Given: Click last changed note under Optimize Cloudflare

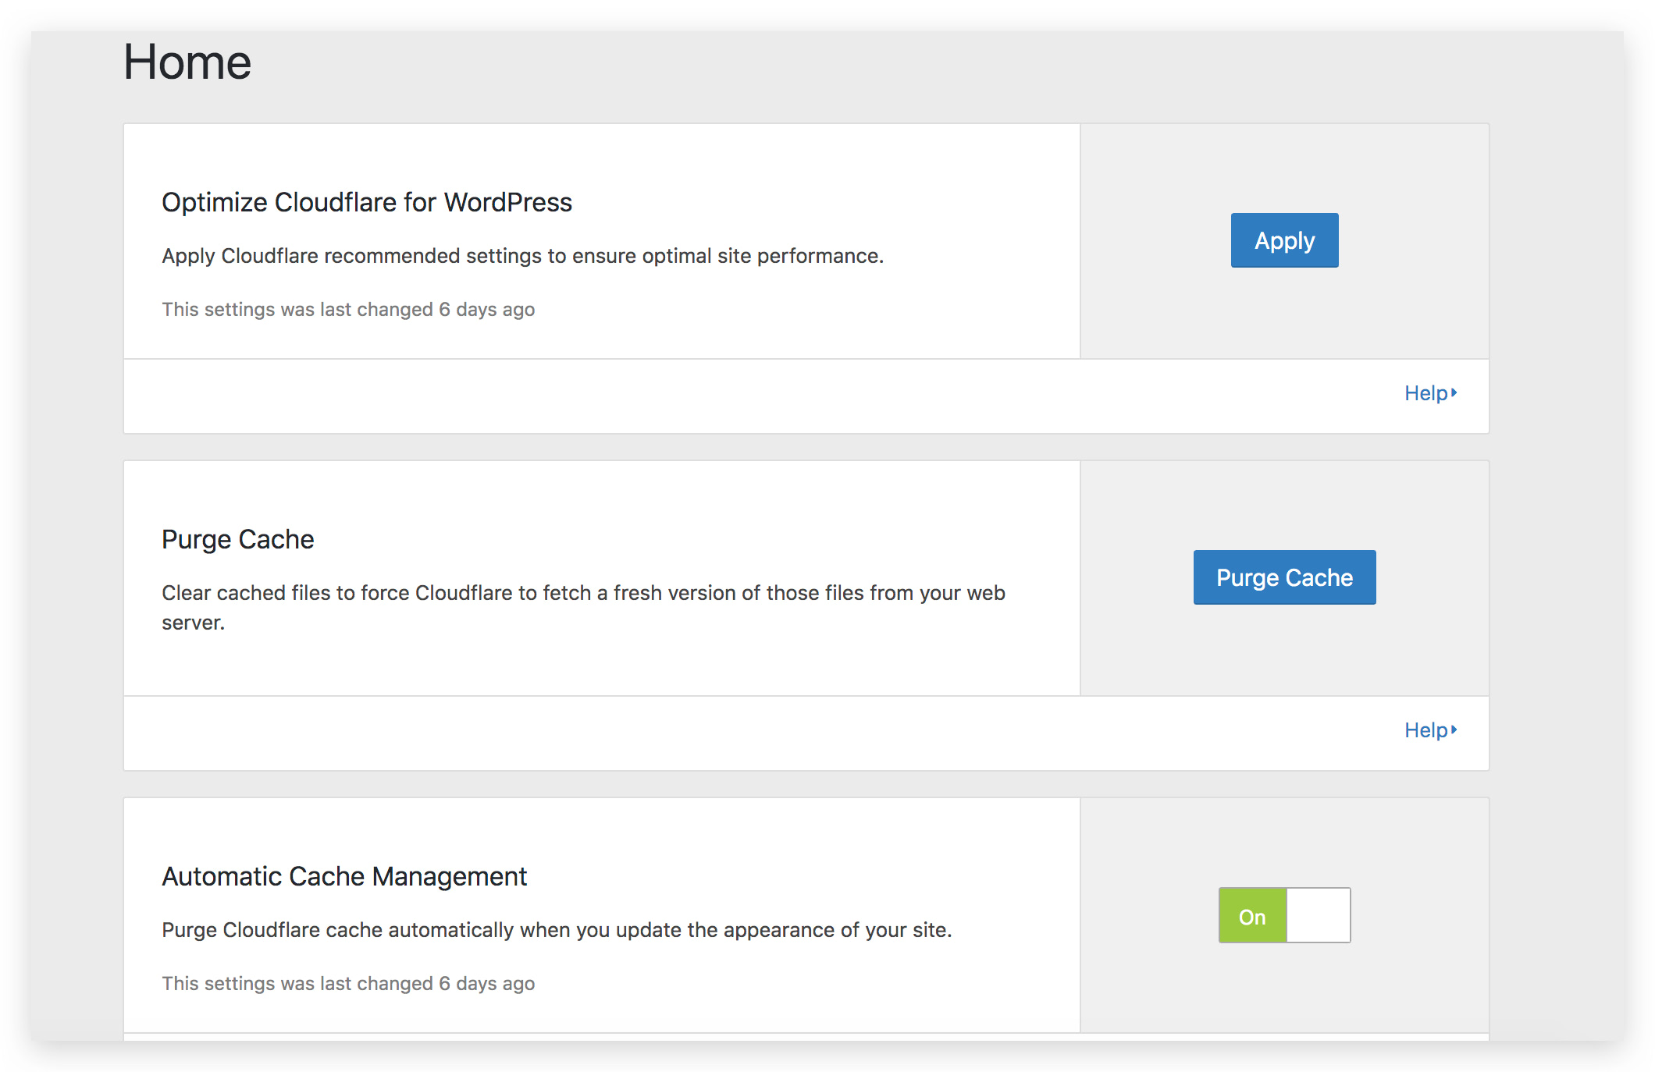Looking at the screenshot, I should pos(347,310).
